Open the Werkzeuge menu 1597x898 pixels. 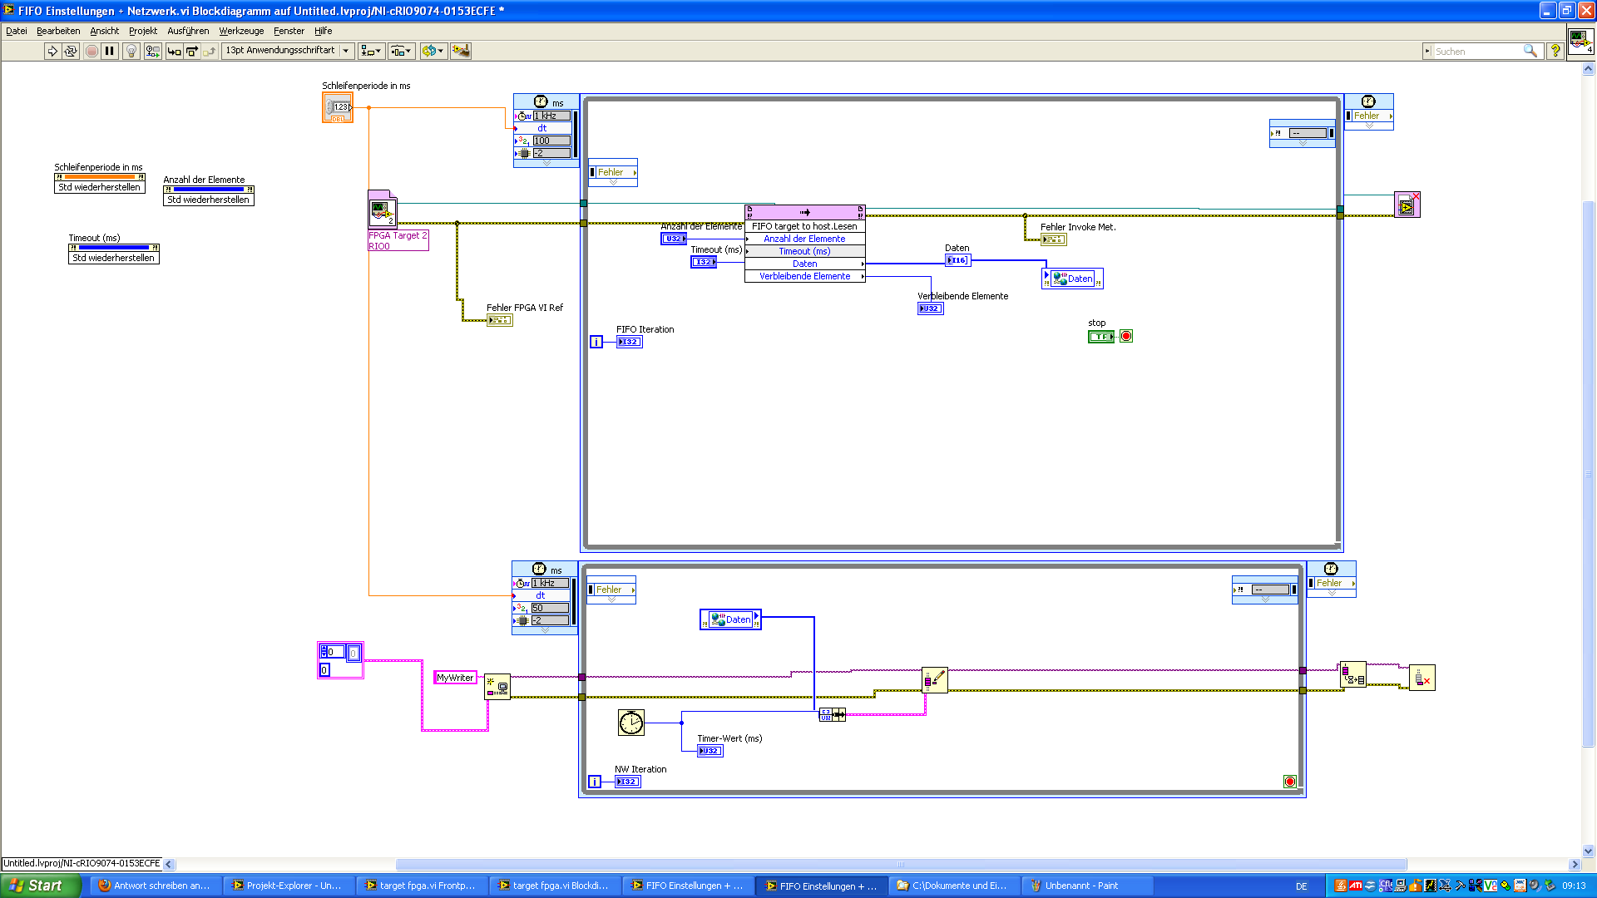[241, 31]
